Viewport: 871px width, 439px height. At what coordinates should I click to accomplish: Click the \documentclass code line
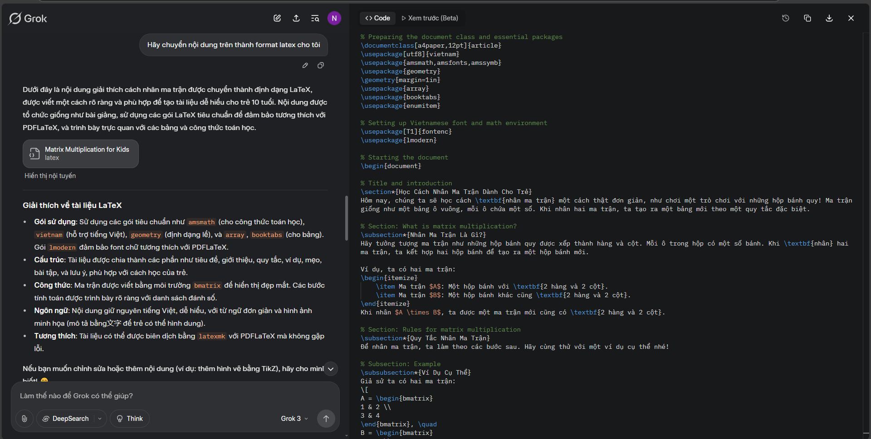[x=431, y=46]
